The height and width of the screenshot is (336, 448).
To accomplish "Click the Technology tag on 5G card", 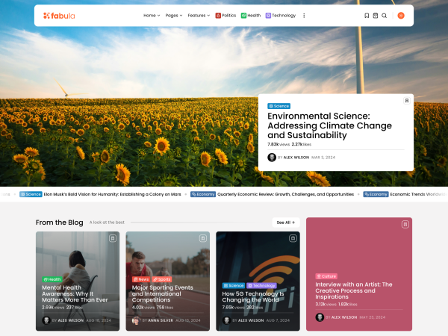I will pos(261,285).
